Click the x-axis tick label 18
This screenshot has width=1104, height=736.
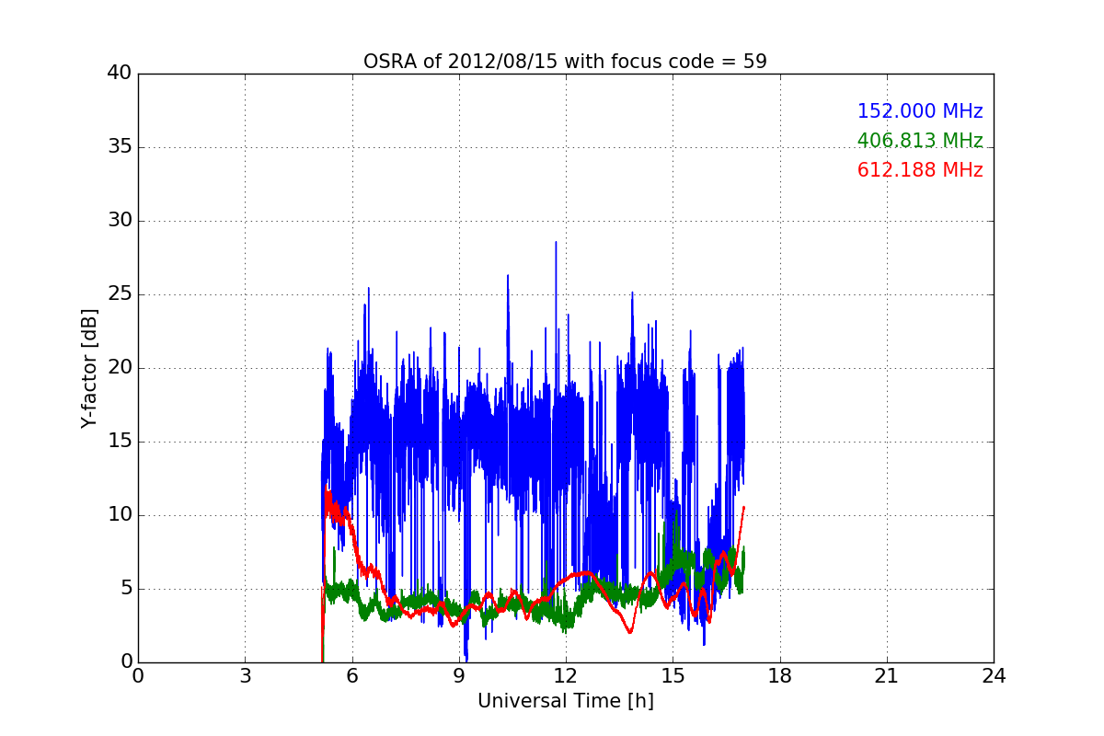coord(779,676)
